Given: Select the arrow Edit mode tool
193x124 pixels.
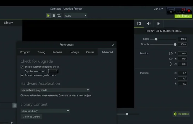Looking at the screenshot, I should (x=48, y=15).
